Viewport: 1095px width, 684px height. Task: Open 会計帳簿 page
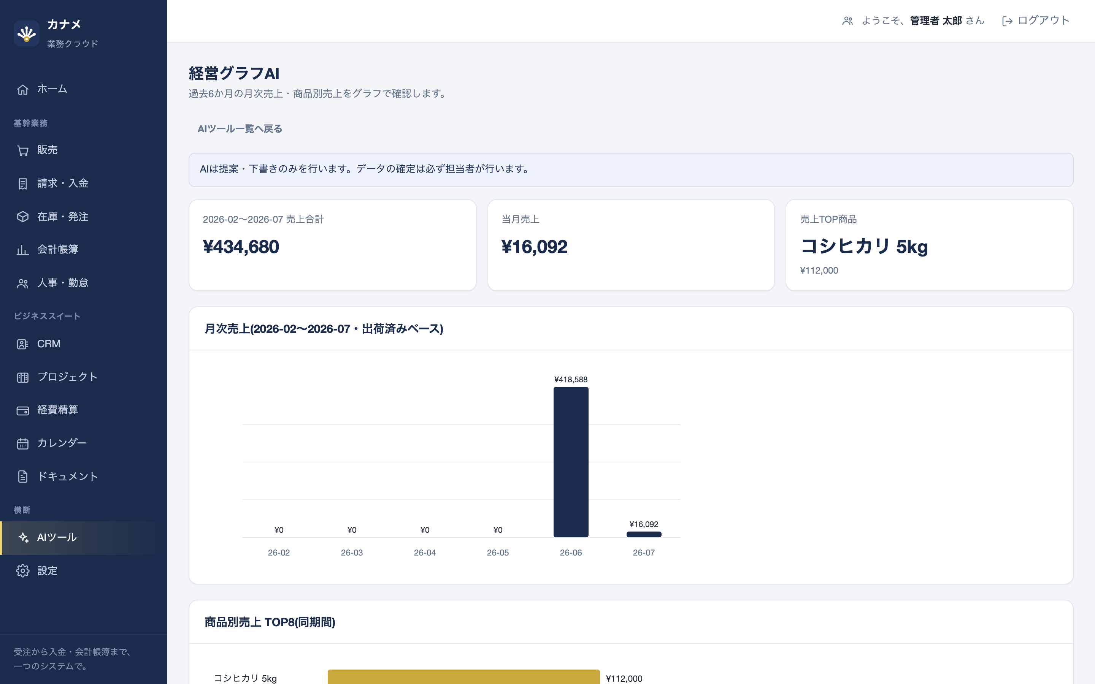[84, 250]
